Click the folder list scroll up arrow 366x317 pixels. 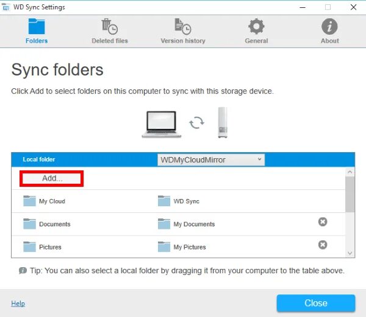point(350,172)
